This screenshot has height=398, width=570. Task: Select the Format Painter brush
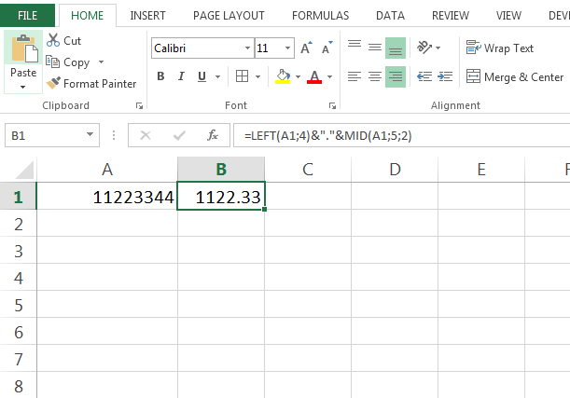[53, 83]
